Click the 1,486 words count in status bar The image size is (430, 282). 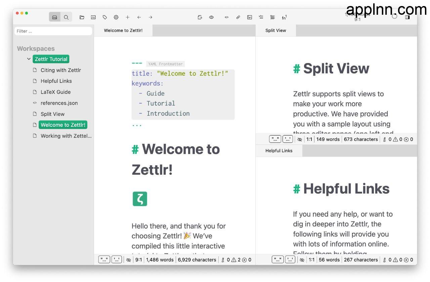pyautogui.click(x=160, y=260)
